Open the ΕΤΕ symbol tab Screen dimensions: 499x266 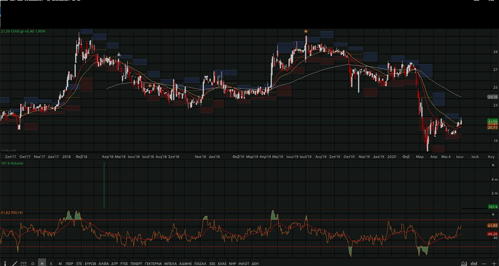click(x=79, y=264)
